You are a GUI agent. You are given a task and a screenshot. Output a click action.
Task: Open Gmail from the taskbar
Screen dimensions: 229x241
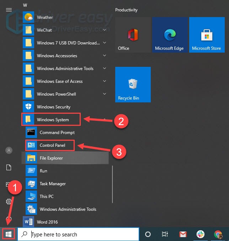pyautogui.click(x=183, y=234)
